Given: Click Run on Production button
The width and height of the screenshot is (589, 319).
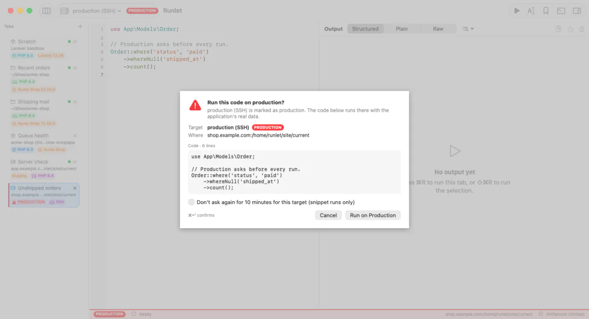Looking at the screenshot, I should [x=373, y=215].
